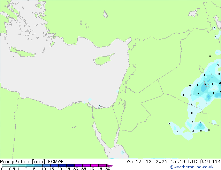The width and height of the screenshot is (221, 170).
Task: Click the '35' legend scale label
Action: (x=84, y=169)
